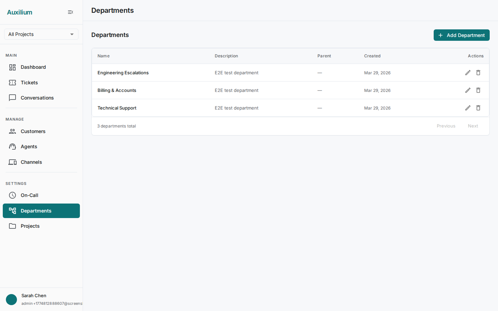Screen dimensions: 498x311
Task: Click edit pencil for Engineering Escalations
Action: [468, 73]
